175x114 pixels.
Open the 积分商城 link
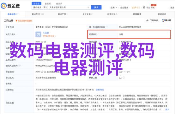(150, 8)
